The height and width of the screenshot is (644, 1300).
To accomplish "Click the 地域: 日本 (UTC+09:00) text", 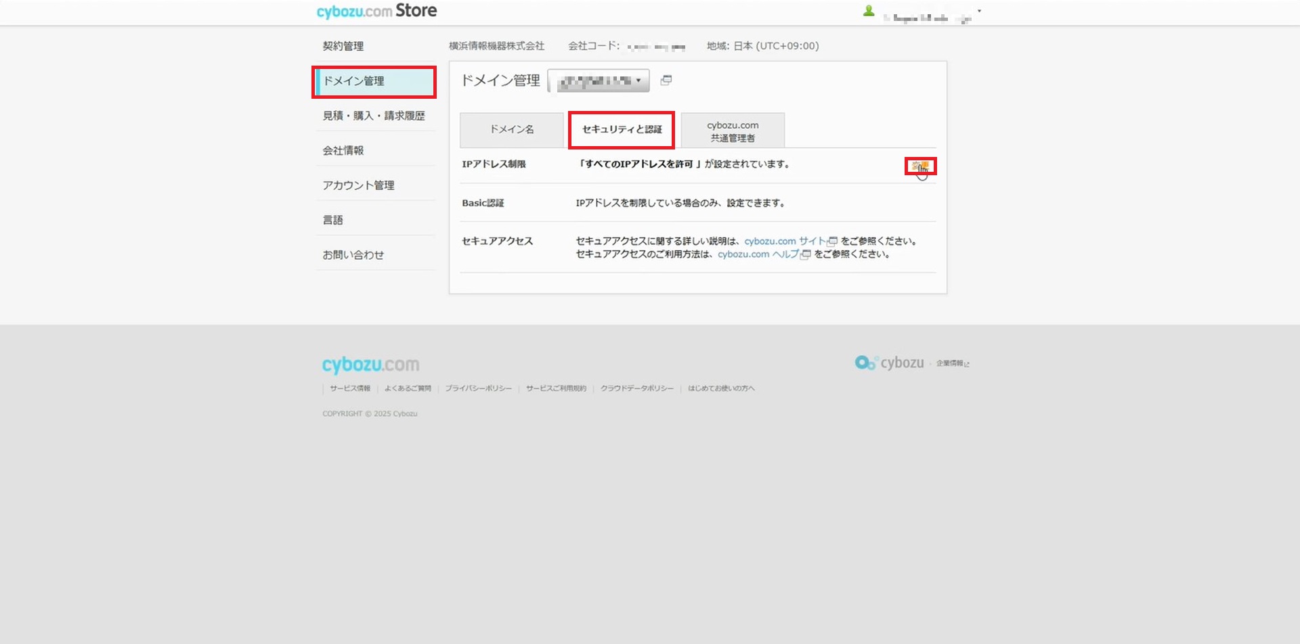I will (x=762, y=46).
